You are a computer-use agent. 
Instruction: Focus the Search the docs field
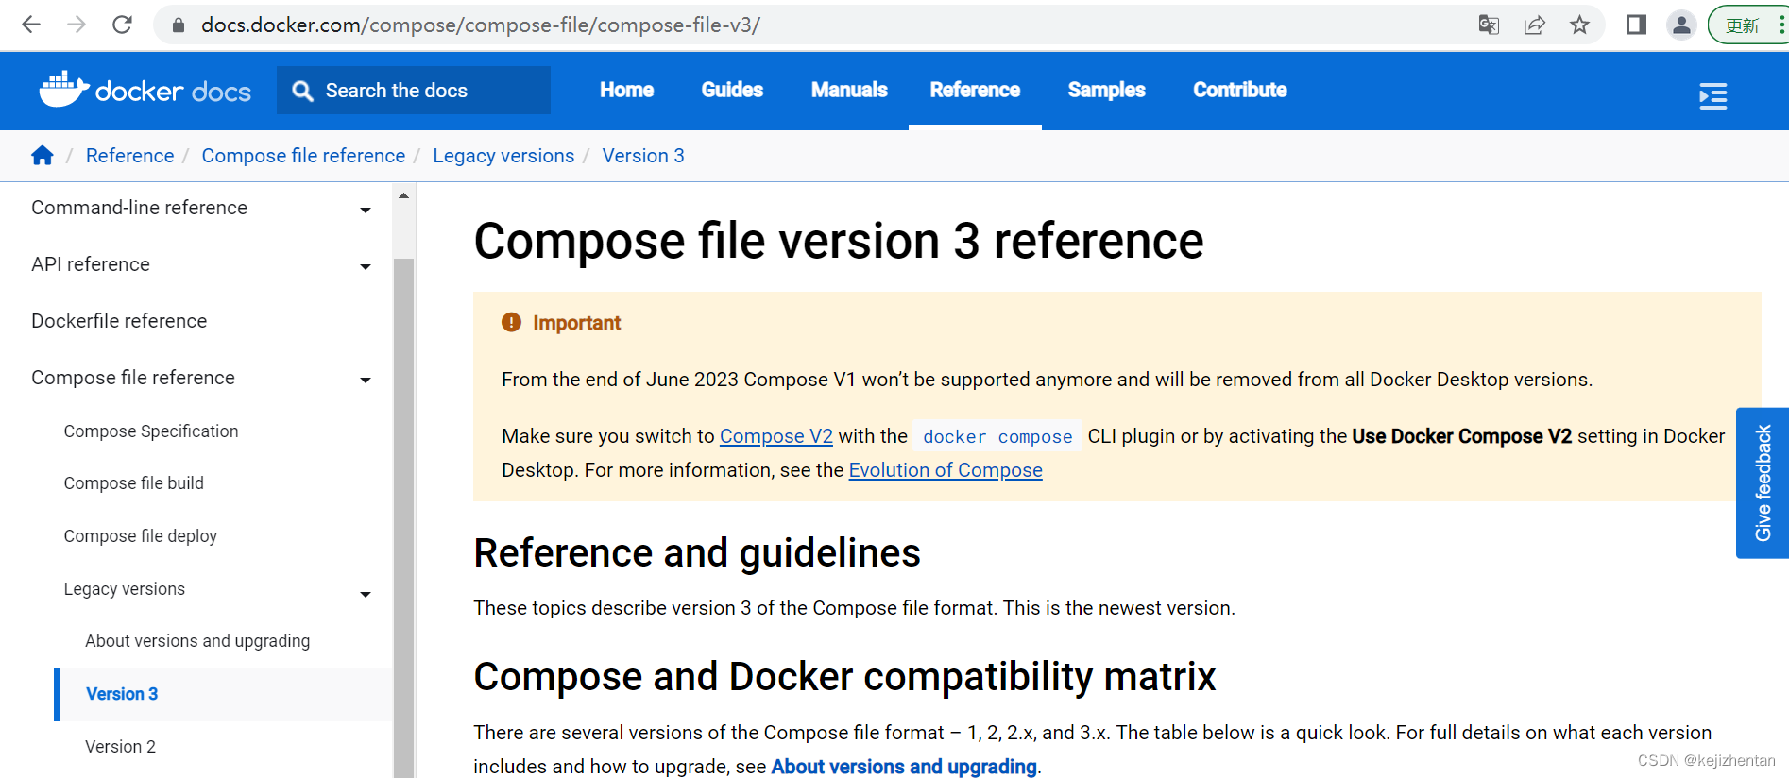point(414,91)
